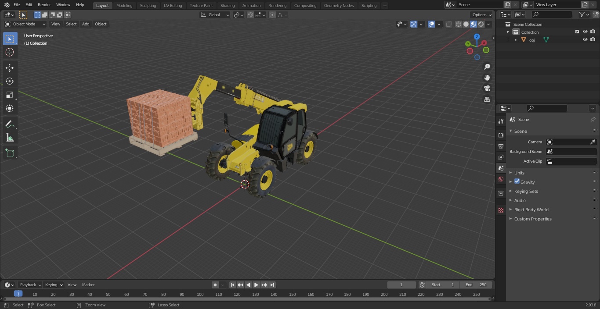
Task: Open the Playback dropdown
Action: 30,285
